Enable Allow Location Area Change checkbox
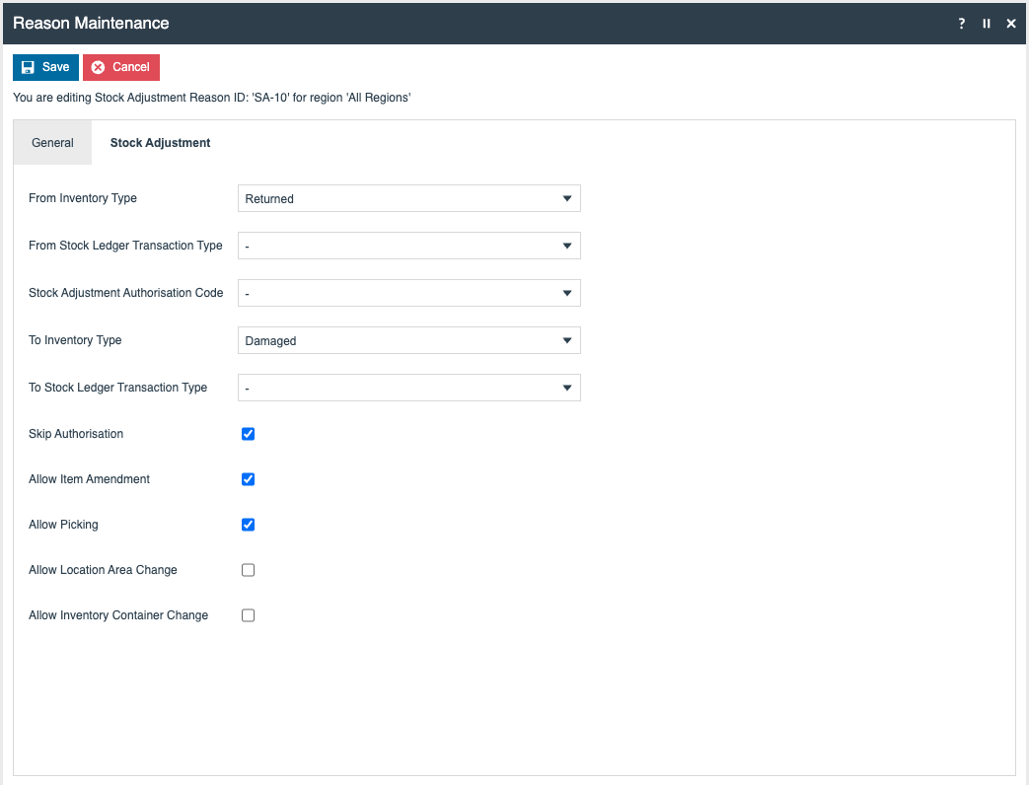This screenshot has width=1029, height=785. 249,570
